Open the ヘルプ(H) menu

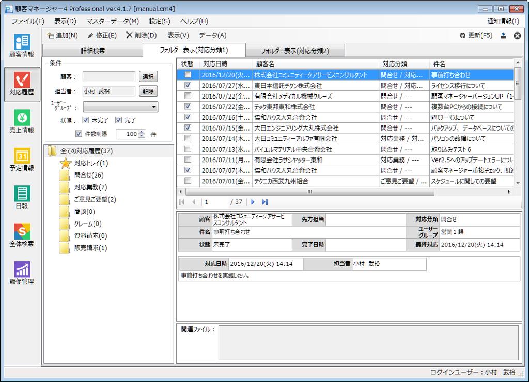pyautogui.click(x=194, y=21)
